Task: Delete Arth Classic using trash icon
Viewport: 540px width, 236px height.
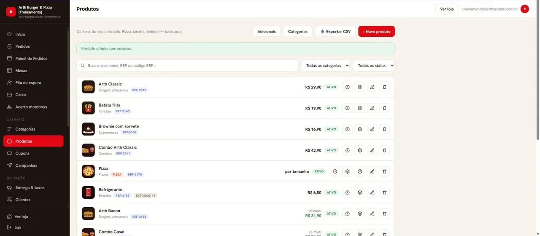Action: [x=384, y=87]
